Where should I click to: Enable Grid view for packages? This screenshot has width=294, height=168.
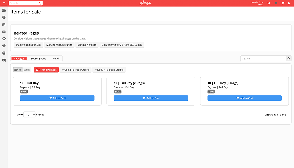click(18, 70)
